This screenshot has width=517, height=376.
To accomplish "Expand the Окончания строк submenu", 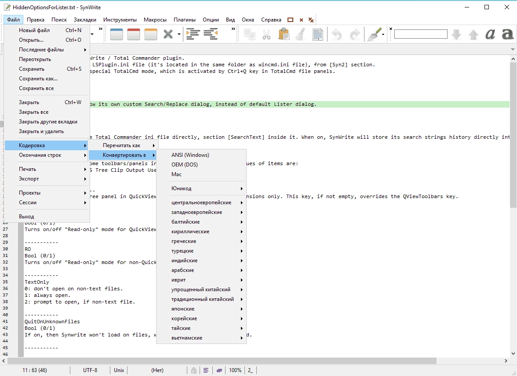I will pyautogui.click(x=47, y=155).
